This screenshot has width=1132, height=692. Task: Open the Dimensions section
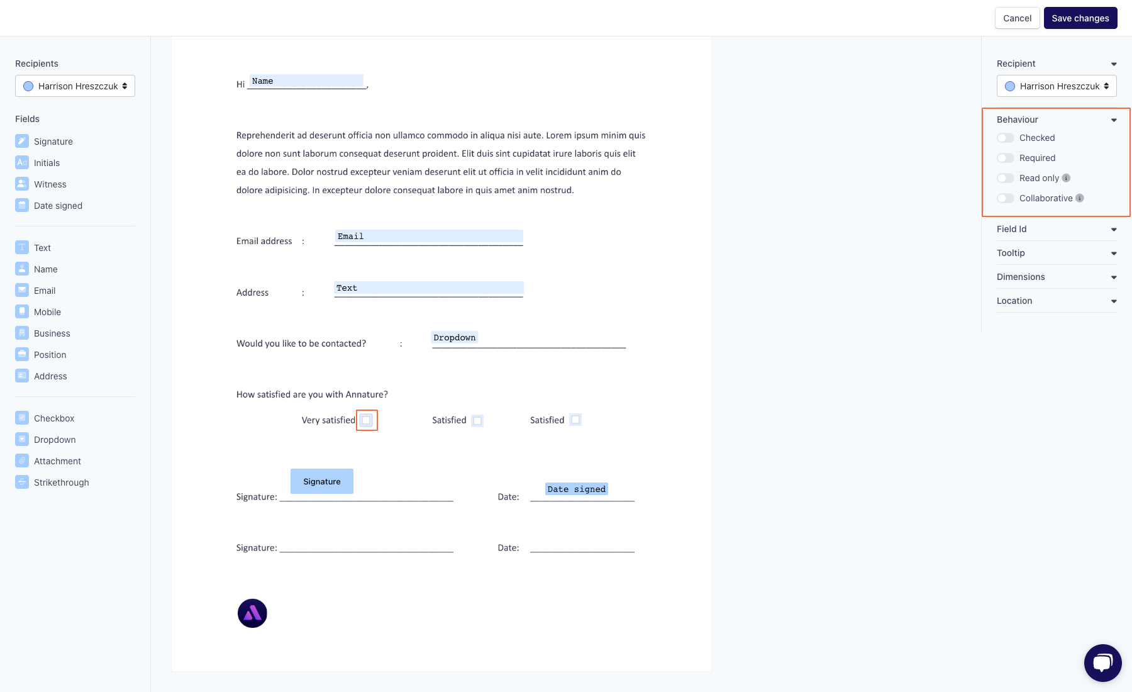[x=1114, y=277]
